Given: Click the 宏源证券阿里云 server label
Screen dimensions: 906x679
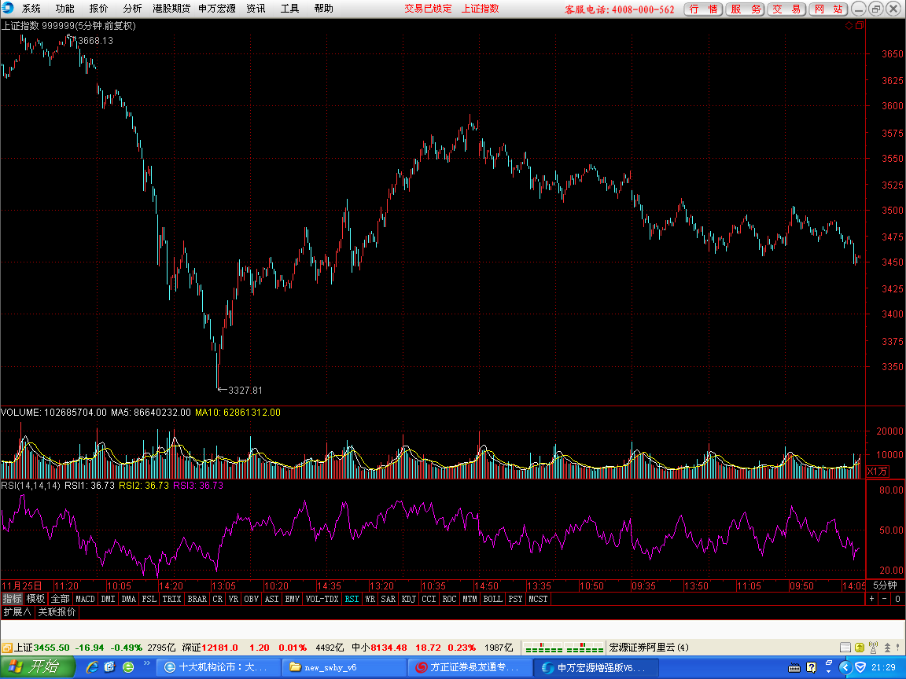Looking at the screenshot, I should pos(649,648).
